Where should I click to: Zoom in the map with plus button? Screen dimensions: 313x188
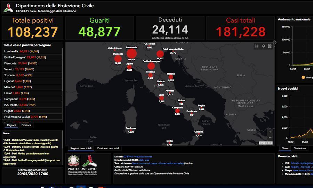(270, 132)
